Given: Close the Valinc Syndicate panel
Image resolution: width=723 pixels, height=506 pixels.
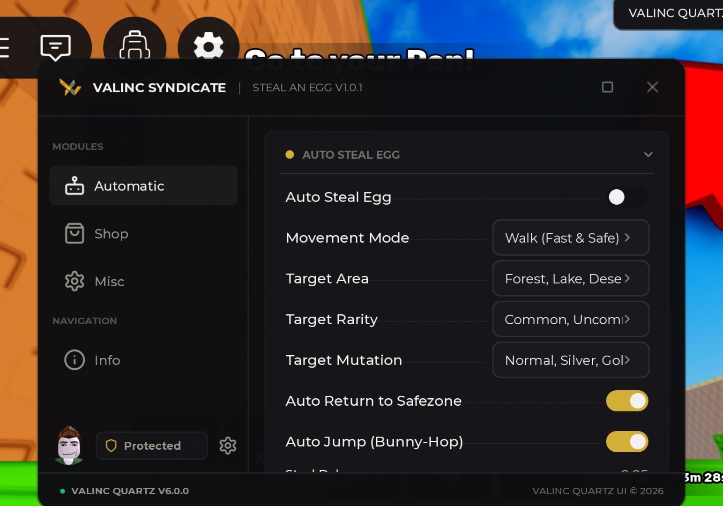Looking at the screenshot, I should [652, 87].
